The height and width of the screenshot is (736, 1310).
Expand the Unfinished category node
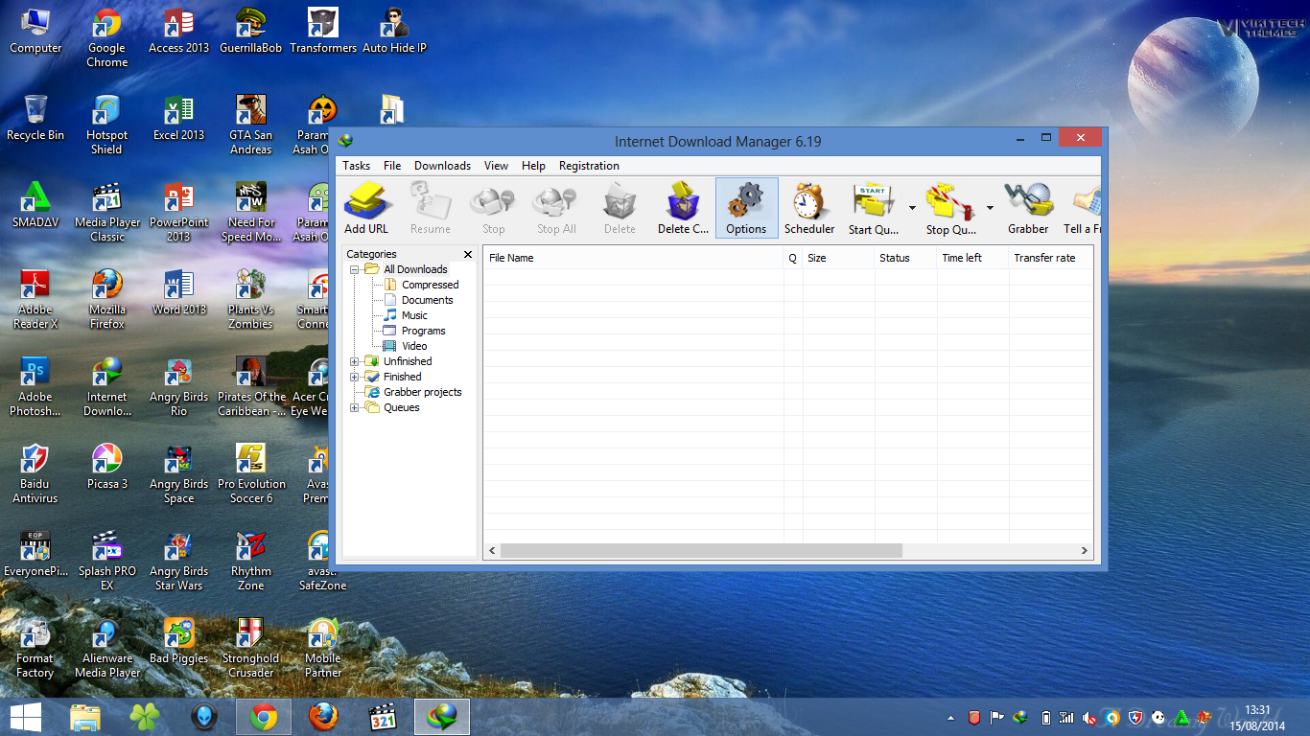(x=355, y=361)
